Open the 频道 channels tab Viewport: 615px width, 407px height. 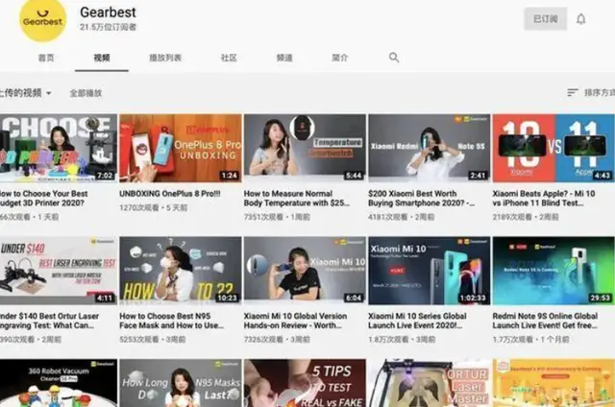(x=284, y=58)
